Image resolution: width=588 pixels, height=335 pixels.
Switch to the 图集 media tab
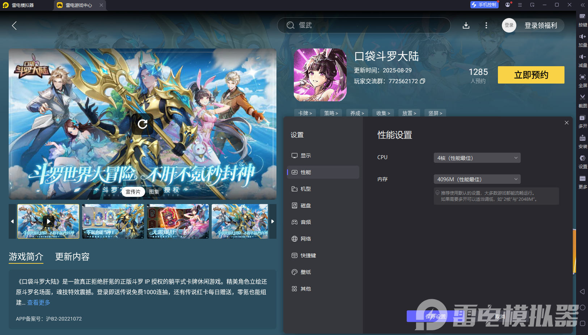pyautogui.click(x=154, y=192)
